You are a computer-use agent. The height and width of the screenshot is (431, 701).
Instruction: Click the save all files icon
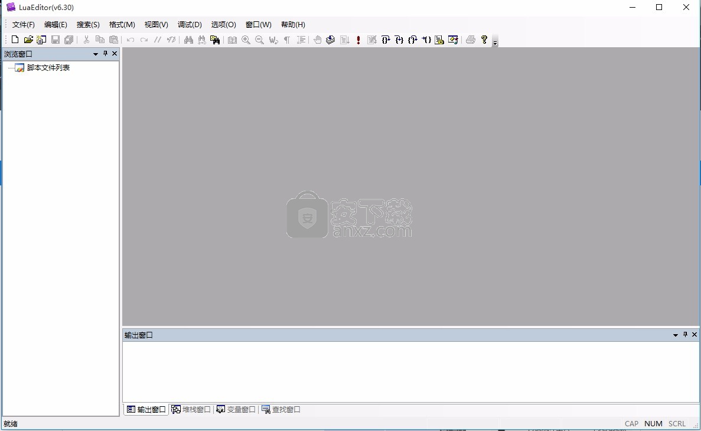69,40
